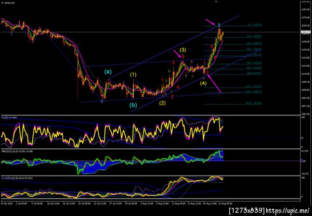Select the RSI indicator label in first sub-window

click(9, 118)
